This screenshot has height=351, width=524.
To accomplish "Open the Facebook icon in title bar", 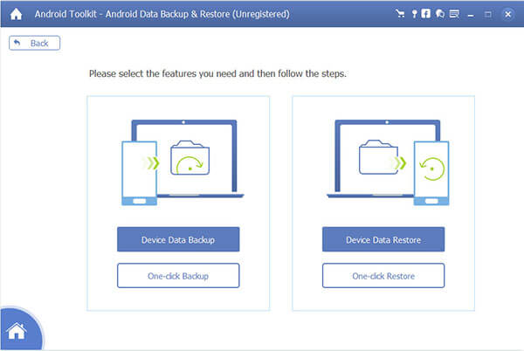I will click(426, 14).
